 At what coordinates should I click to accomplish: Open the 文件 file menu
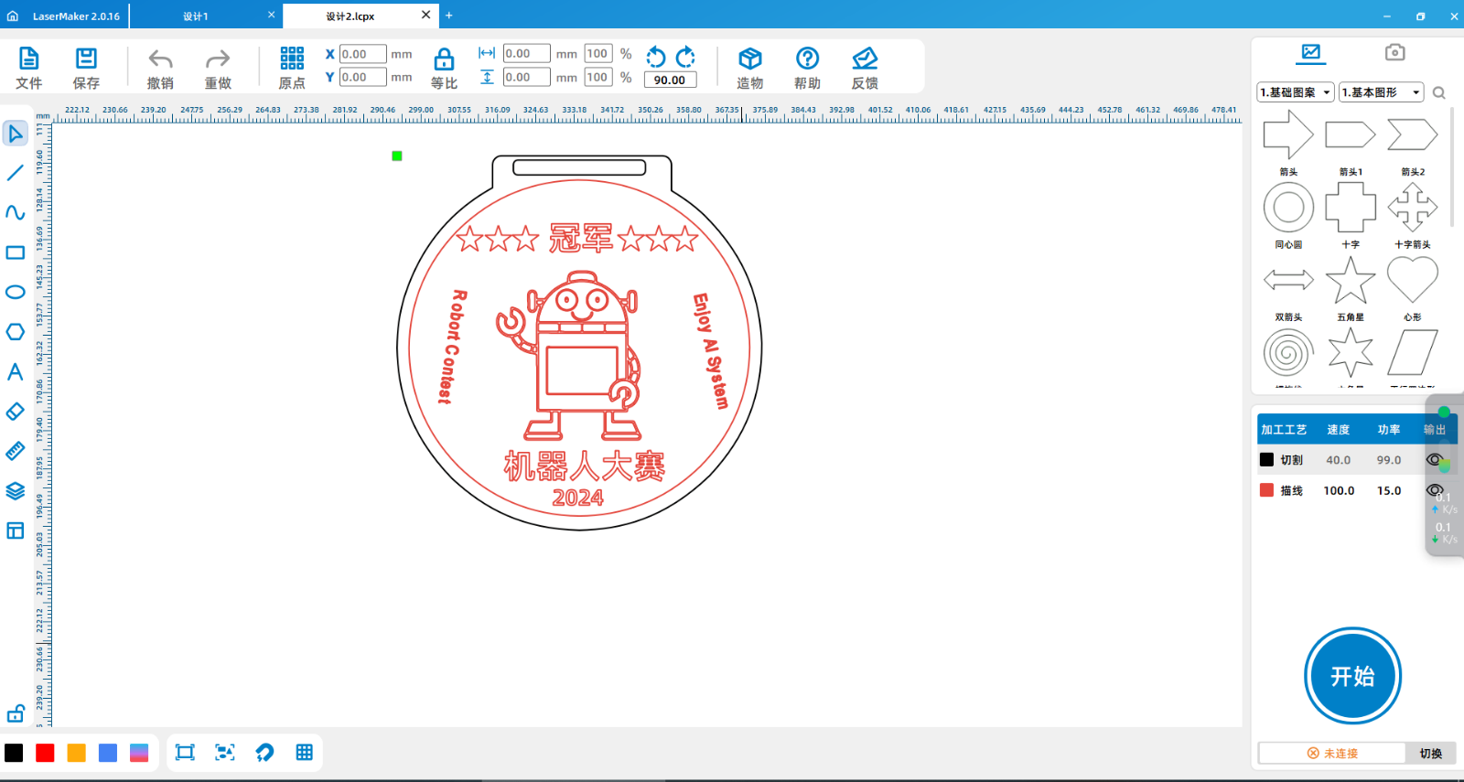pyautogui.click(x=29, y=69)
